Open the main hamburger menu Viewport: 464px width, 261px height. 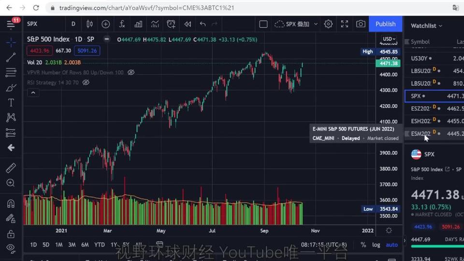click(x=11, y=24)
